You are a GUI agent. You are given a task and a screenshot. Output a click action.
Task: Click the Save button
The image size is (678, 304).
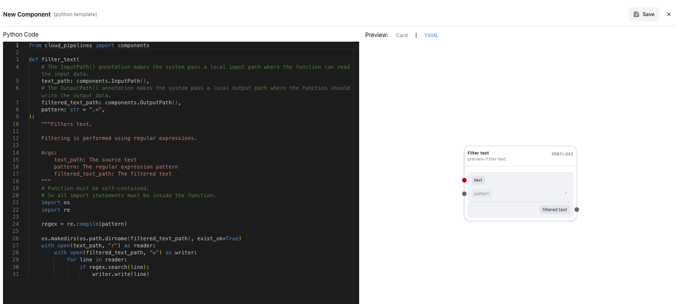(644, 14)
